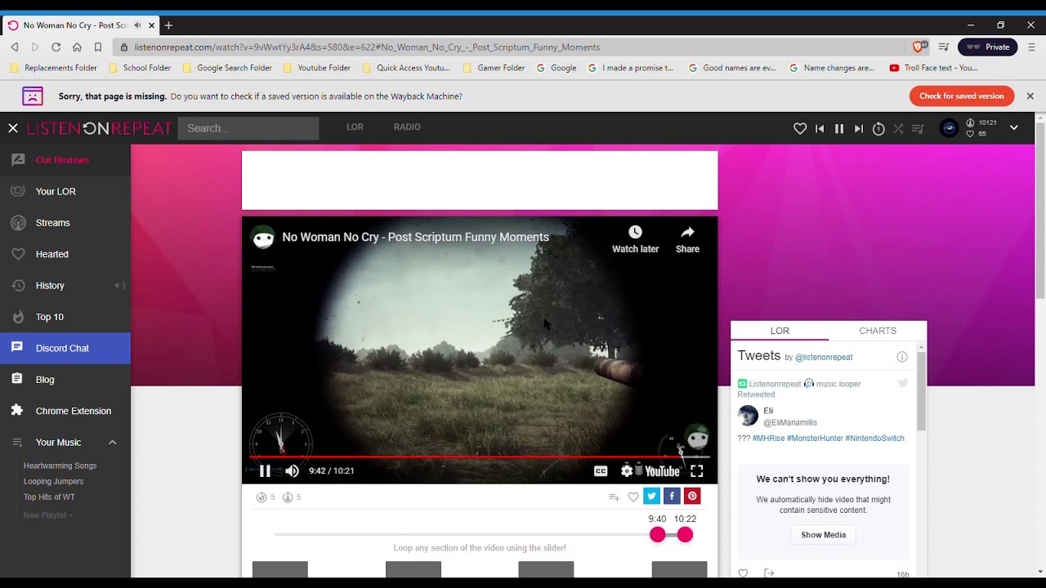Share the video on Pinterest

pyautogui.click(x=692, y=496)
